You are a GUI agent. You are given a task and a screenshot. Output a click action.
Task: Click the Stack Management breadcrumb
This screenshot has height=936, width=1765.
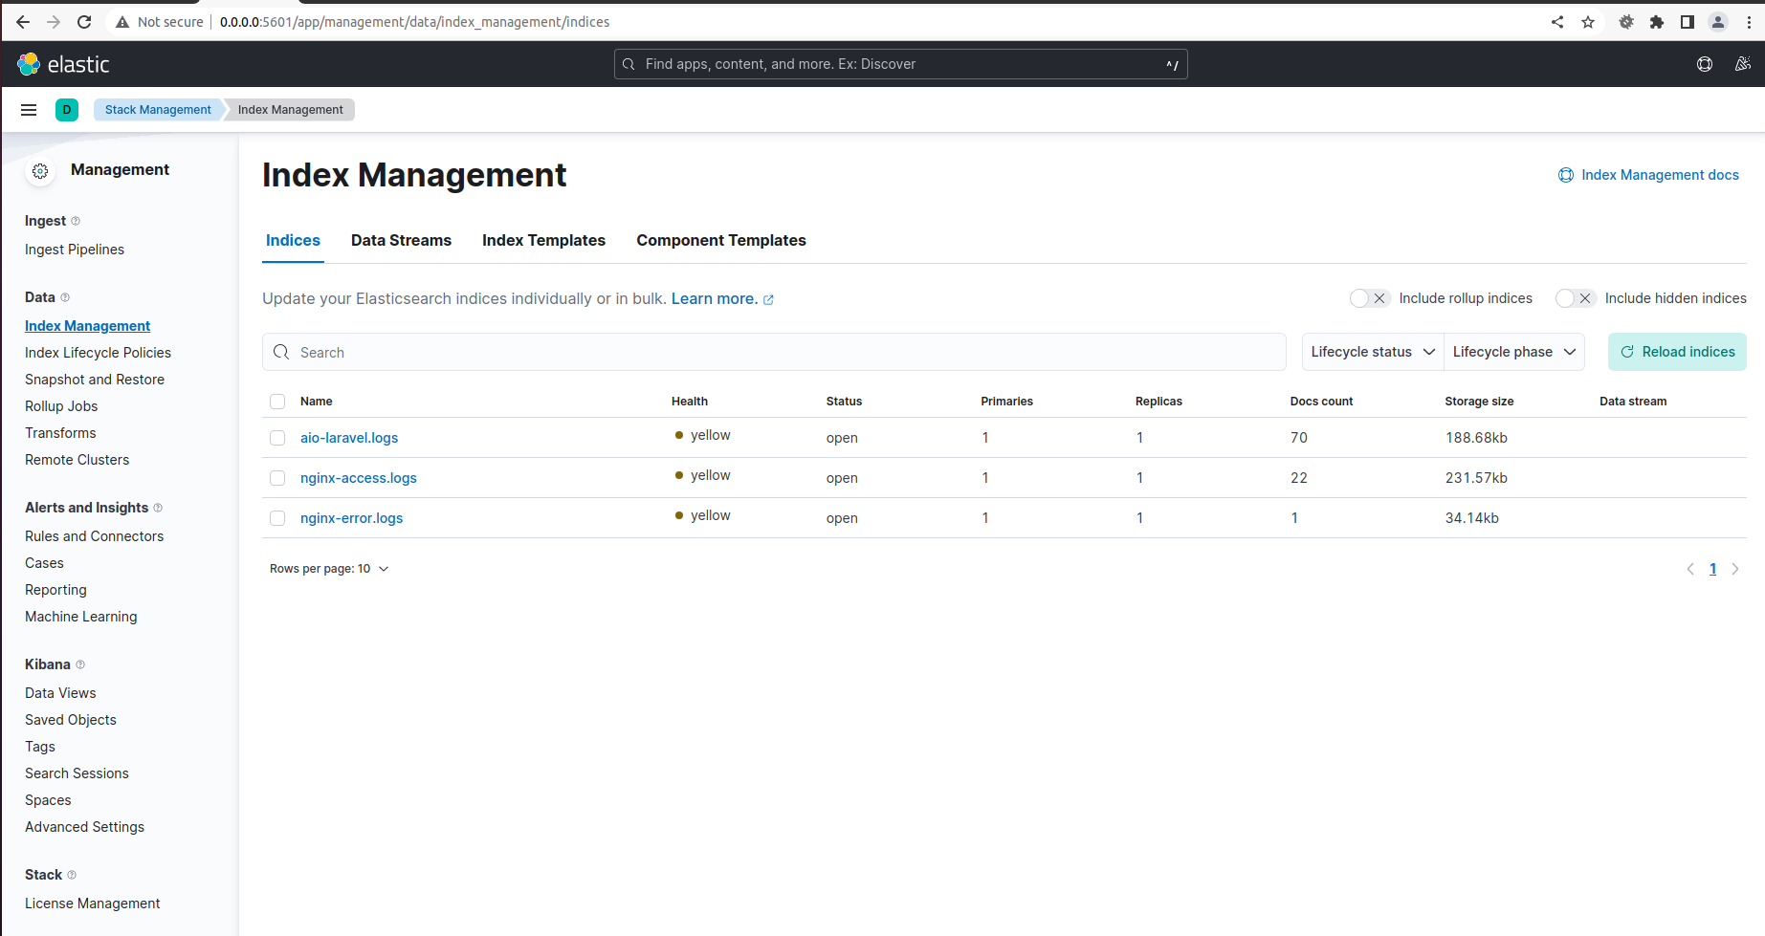click(158, 110)
